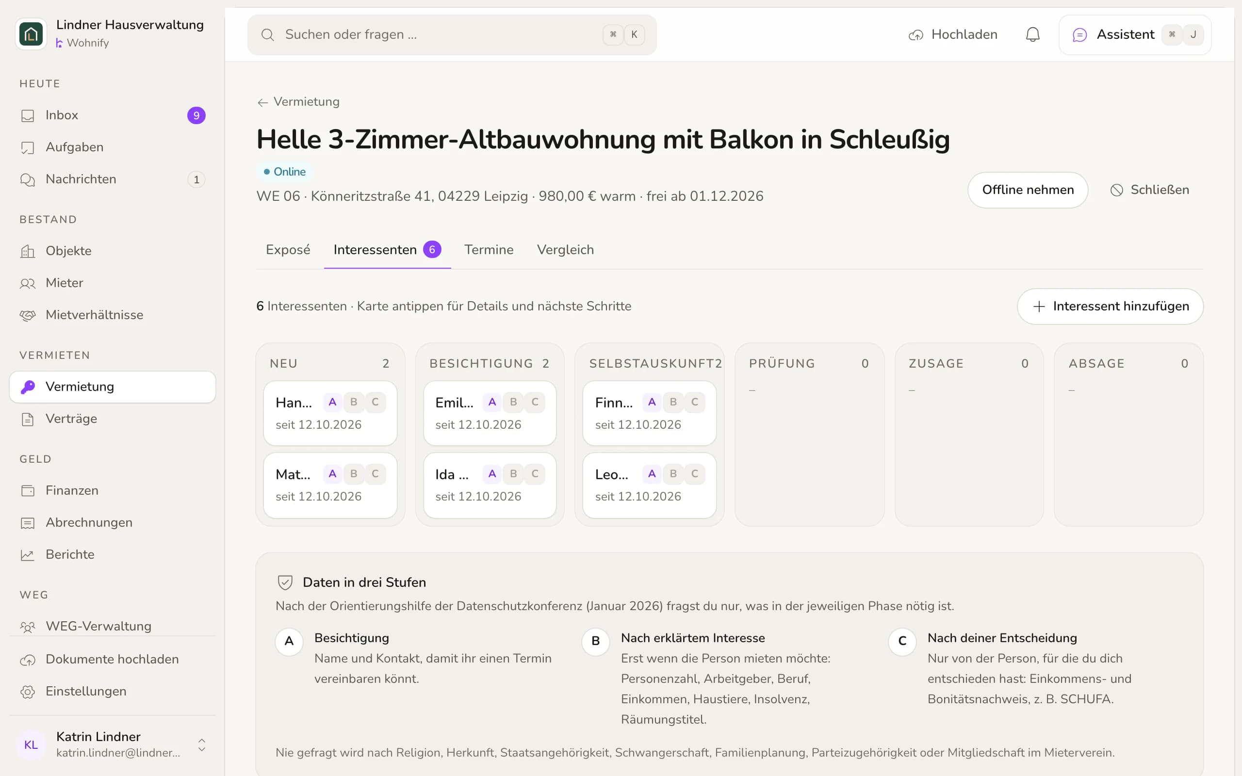
Task: Click the Daten in drei Stufen heading
Action: [x=364, y=582]
